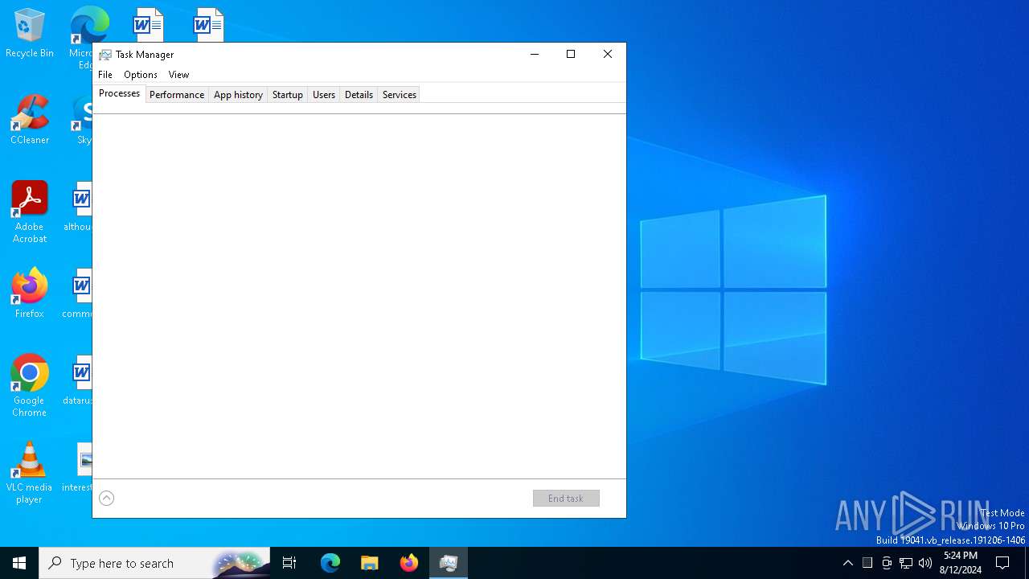The width and height of the screenshot is (1029, 579).
Task: Minimize the Task Manager window
Action: point(534,55)
